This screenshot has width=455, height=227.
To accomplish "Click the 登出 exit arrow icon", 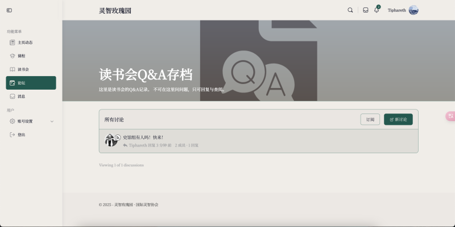I will coord(12,134).
